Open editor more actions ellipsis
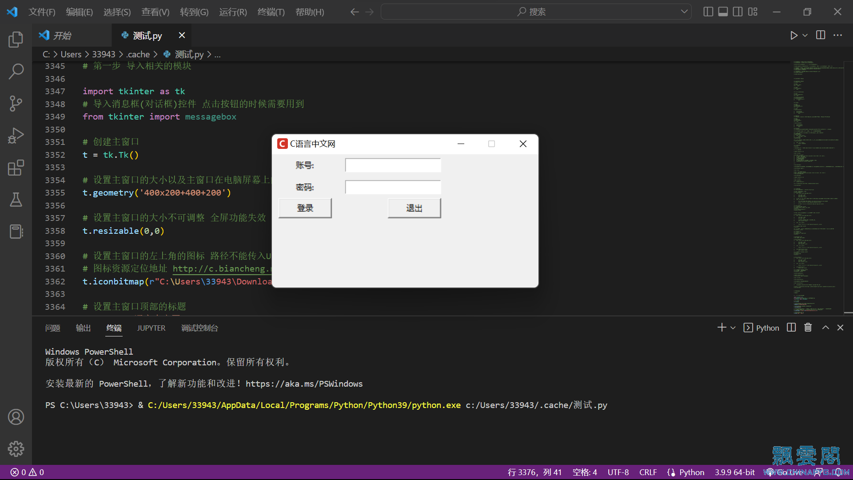Viewport: 853px width, 480px height. pyautogui.click(x=837, y=35)
